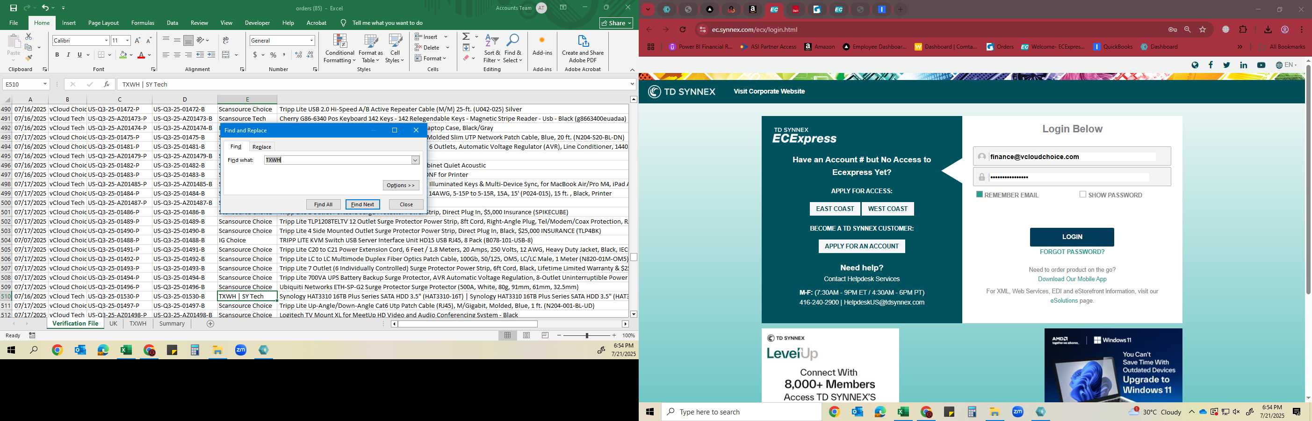
Task: Expand the formula bar
Action: (632, 84)
